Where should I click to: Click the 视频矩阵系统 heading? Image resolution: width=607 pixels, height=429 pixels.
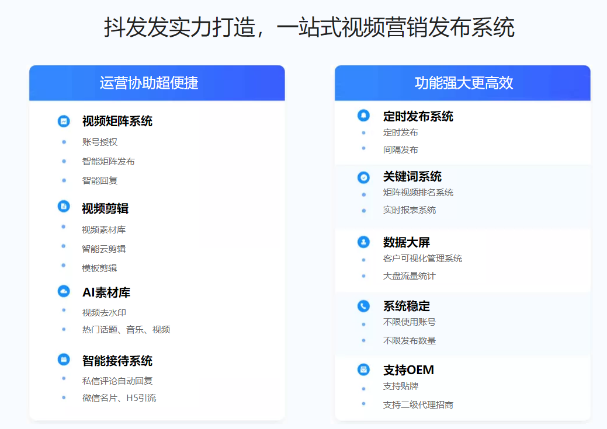pyautogui.click(x=117, y=121)
